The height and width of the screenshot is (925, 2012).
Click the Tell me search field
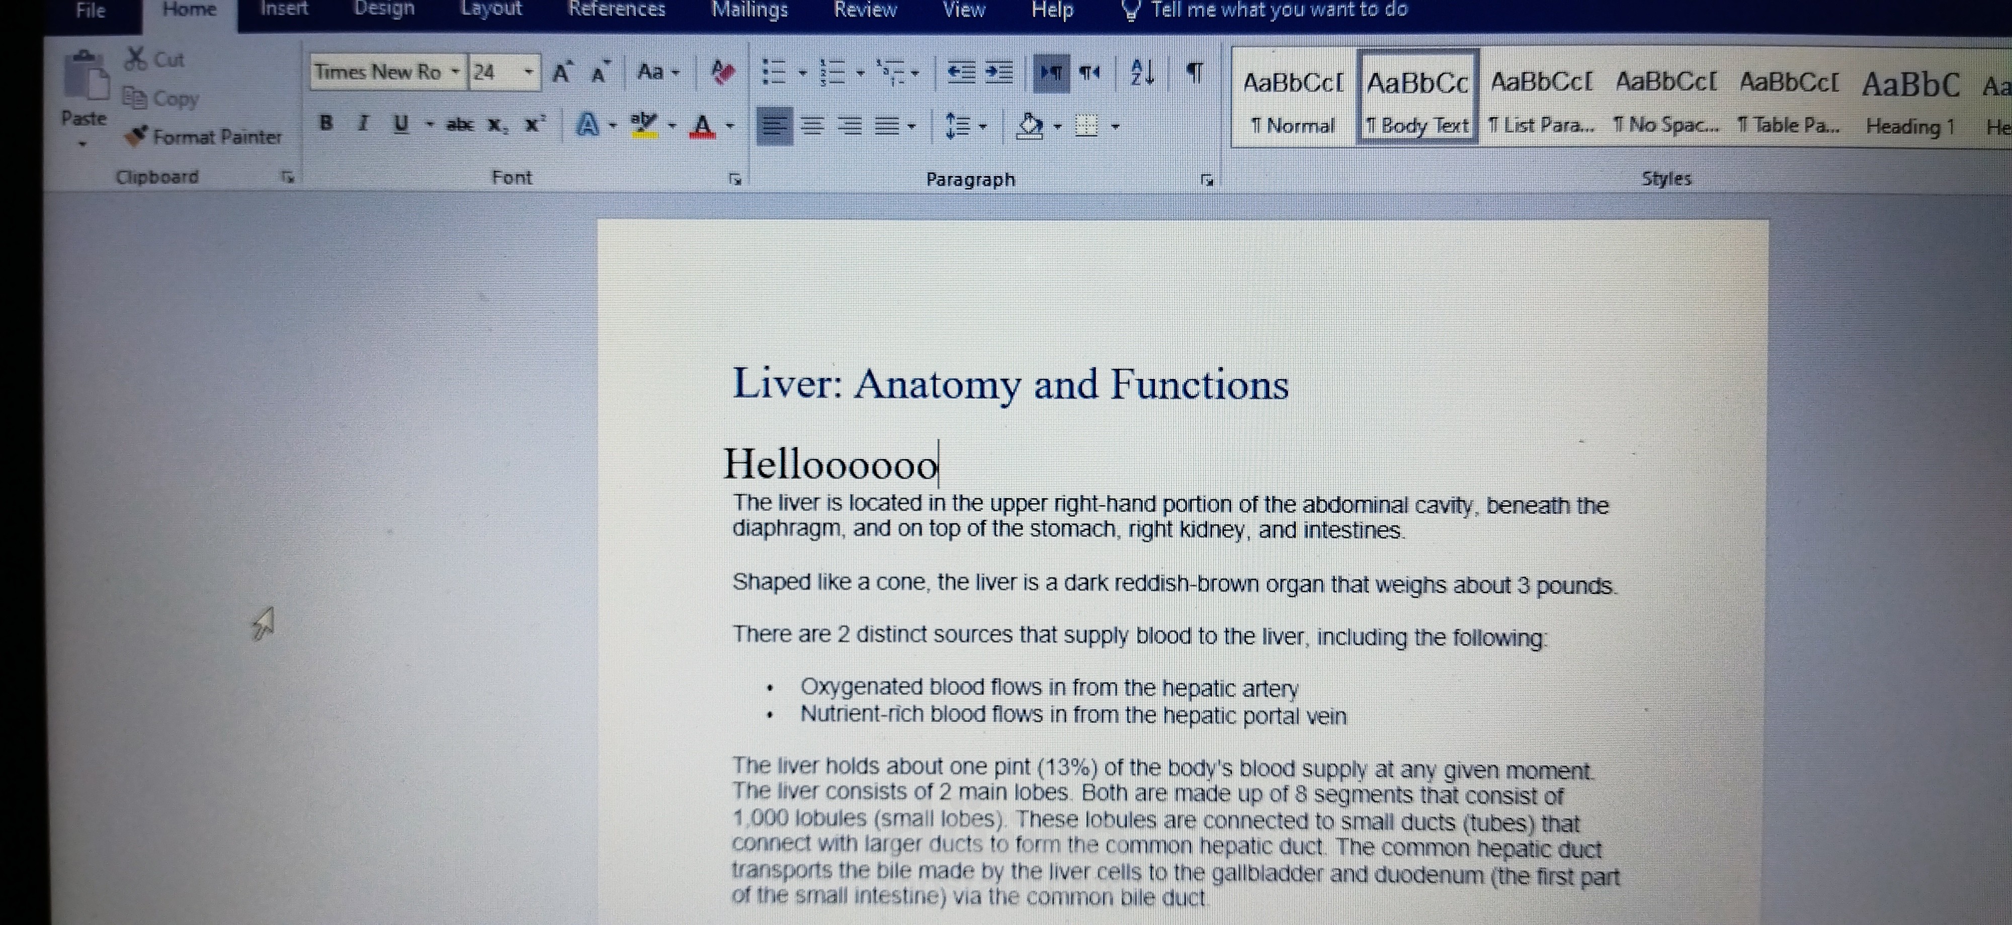[x=1279, y=10]
